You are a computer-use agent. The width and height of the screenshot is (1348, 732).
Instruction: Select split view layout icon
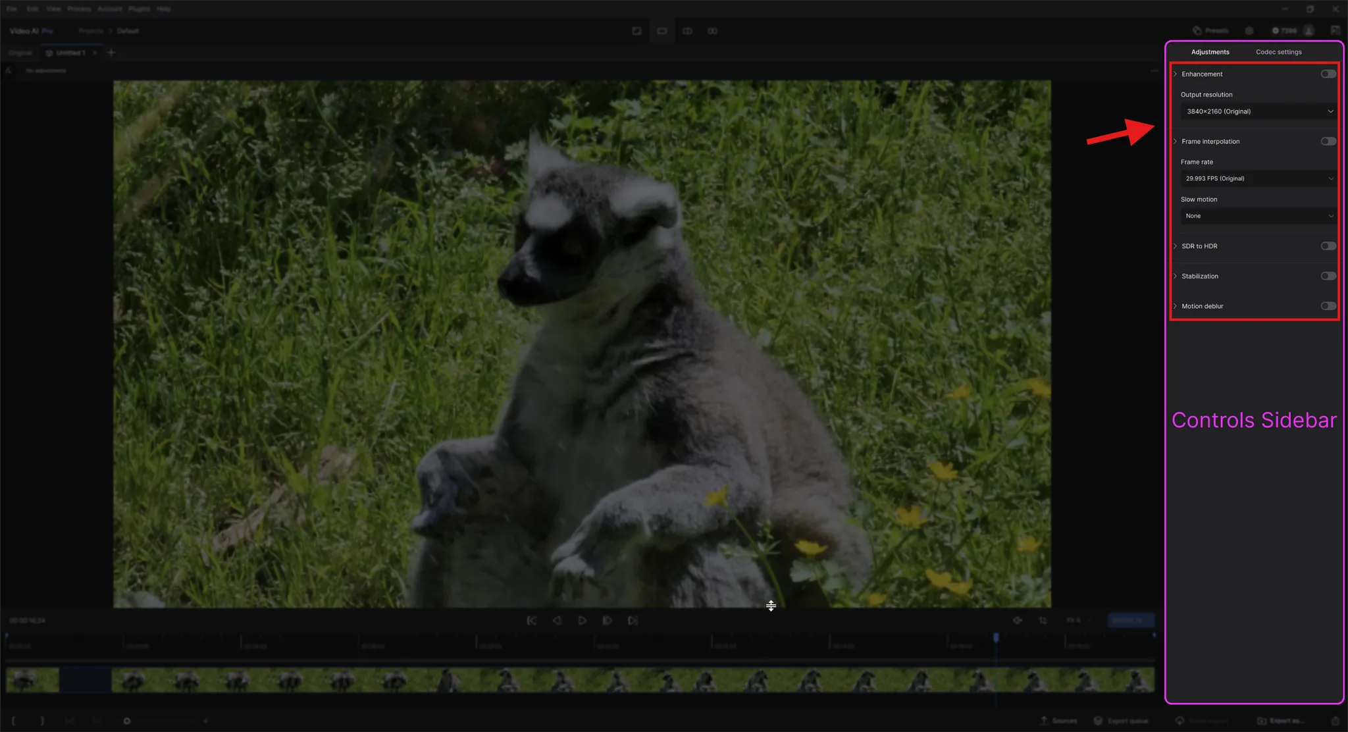click(687, 31)
